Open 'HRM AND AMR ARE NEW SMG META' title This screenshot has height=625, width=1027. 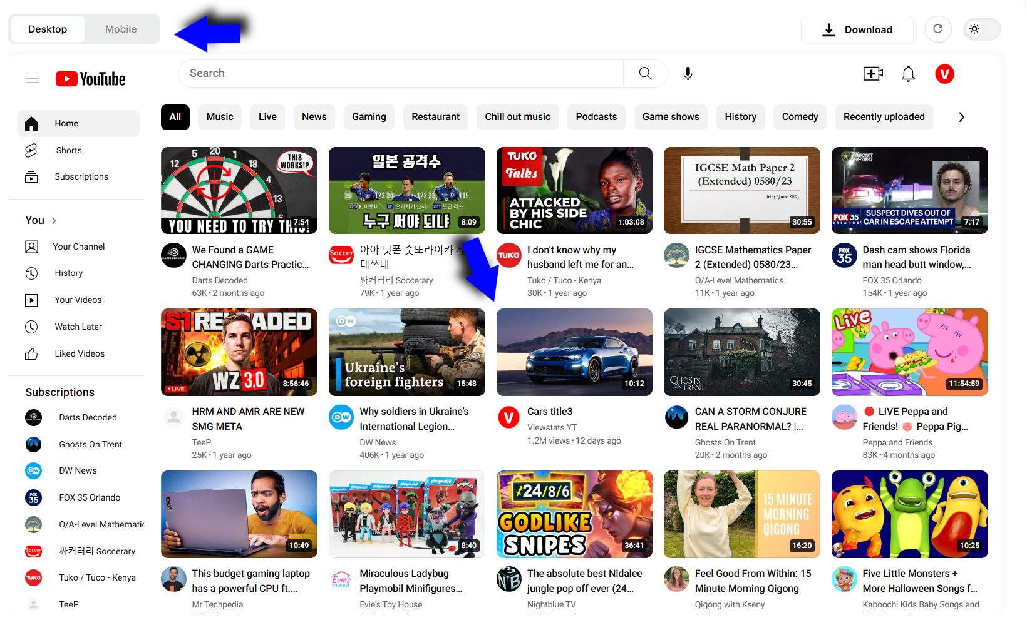(248, 419)
